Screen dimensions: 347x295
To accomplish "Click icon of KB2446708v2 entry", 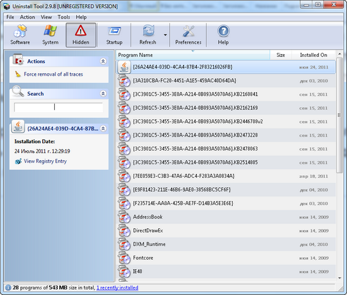I will tap(124, 122).
